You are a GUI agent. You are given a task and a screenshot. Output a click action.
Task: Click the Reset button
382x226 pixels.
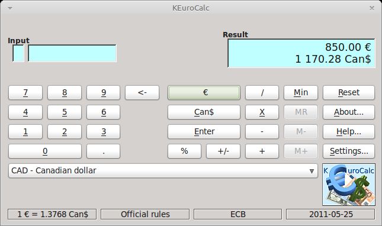click(x=349, y=92)
